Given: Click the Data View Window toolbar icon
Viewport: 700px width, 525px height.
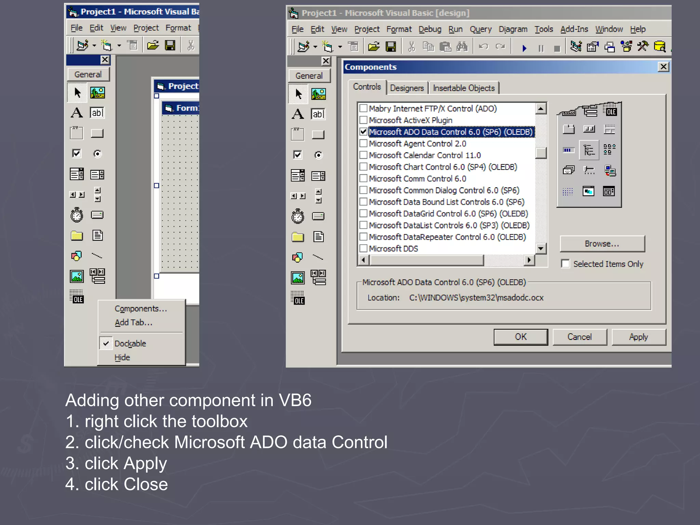Looking at the screenshot, I should pos(660,46).
